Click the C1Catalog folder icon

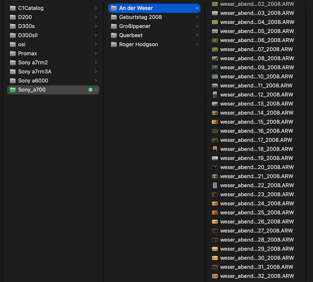(x=13, y=8)
